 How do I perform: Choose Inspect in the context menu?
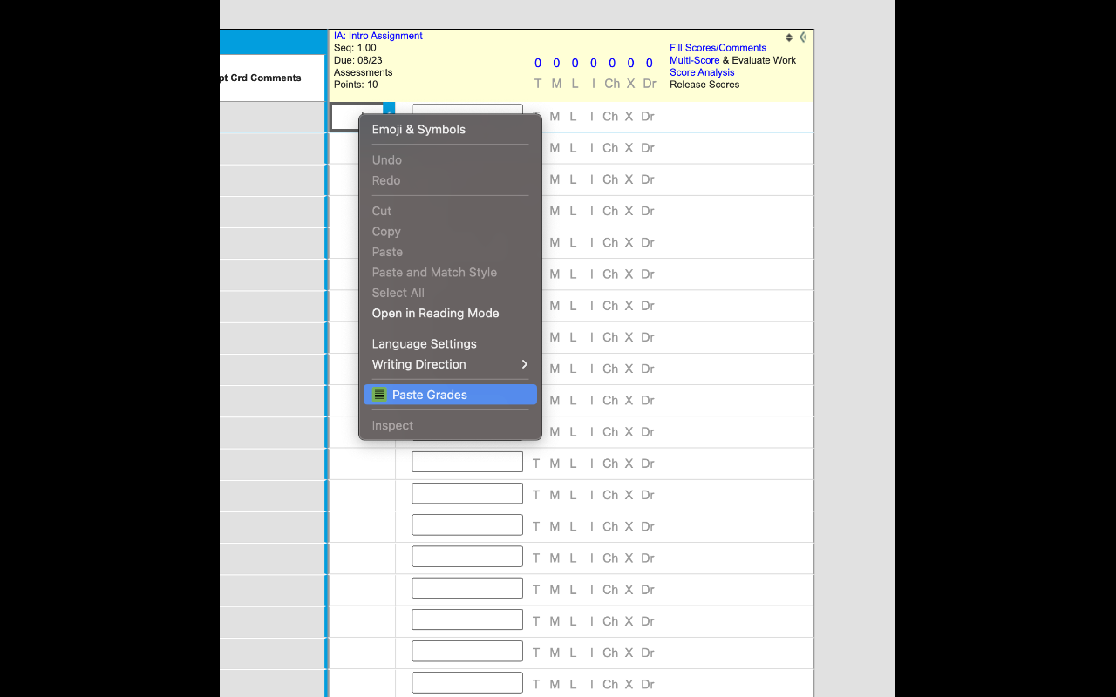(x=450, y=425)
